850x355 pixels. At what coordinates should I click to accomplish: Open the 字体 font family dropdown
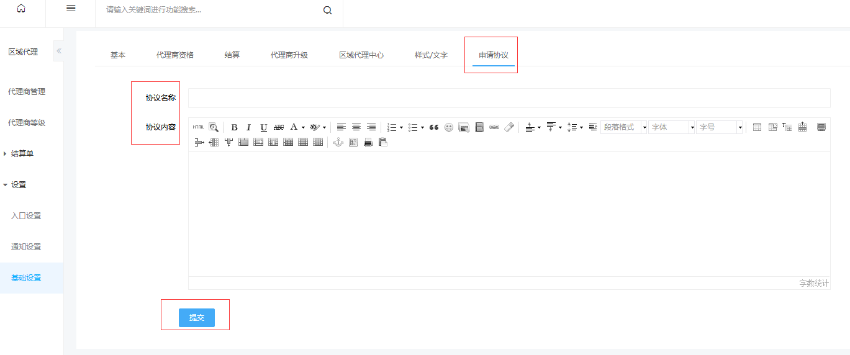tap(672, 127)
